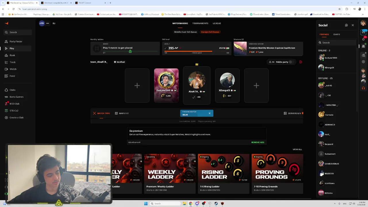Open the Tournaments tab
The height and width of the screenshot is (207, 368).
point(200,23)
